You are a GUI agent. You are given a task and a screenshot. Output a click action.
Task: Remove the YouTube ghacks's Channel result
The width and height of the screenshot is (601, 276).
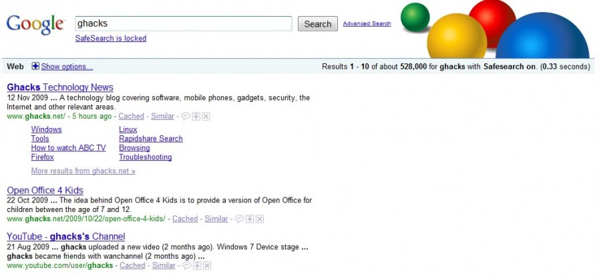tap(207, 266)
